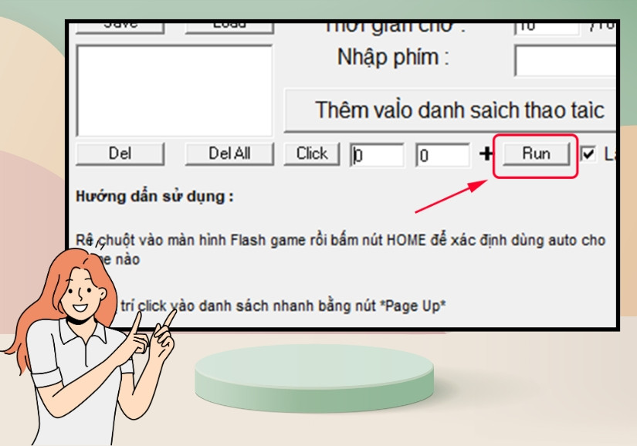The image size is (637, 446).
Task: Click the Nhập phím input box
Action: pyautogui.click(x=565, y=61)
